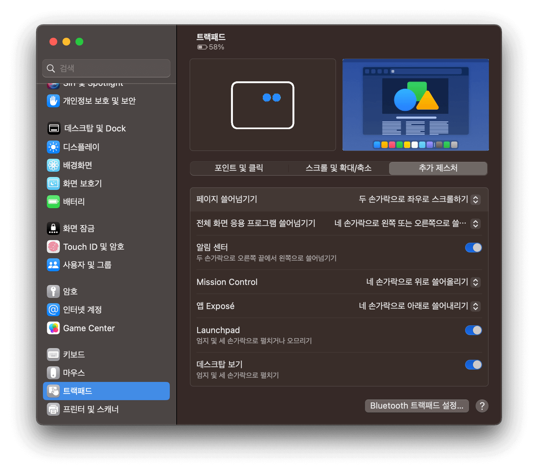Click the trackpad battery indicator icon
Image resolution: width=538 pixels, height=473 pixels.
[x=202, y=47]
